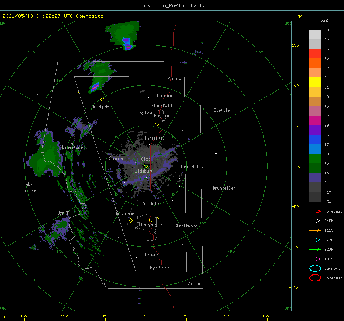This screenshot has height=321, width=344.
Task: Click the Composite_Reflectivity title
Action: [x=172, y=6]
